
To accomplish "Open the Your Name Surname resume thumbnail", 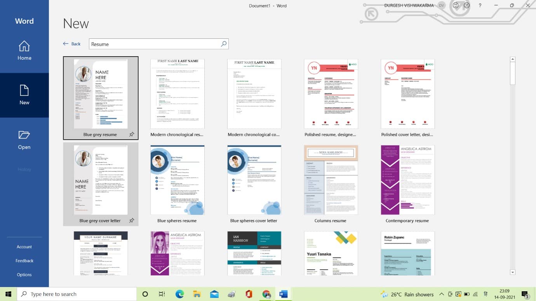I will [101, 253].
